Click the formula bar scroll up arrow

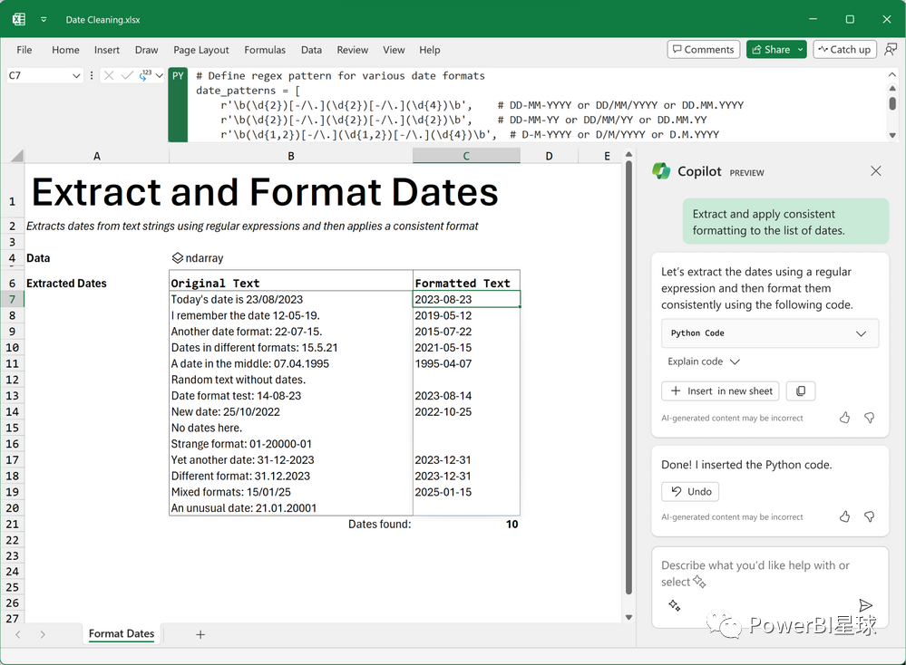[892, 88]
